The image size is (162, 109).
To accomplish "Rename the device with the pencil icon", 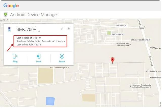I will pos(62,29).
